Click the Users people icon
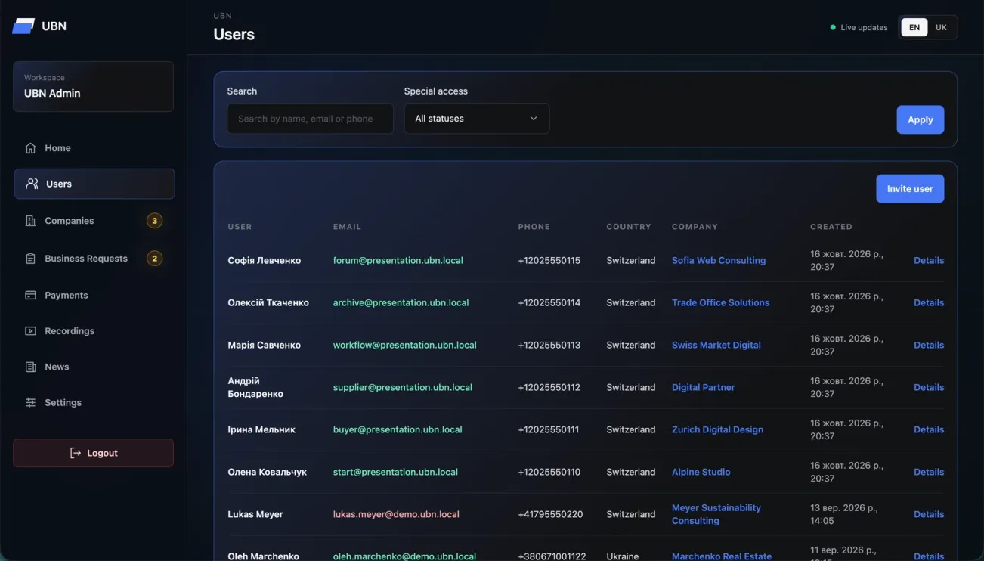This screenshot has height=561, width=984. pos(32,184)
